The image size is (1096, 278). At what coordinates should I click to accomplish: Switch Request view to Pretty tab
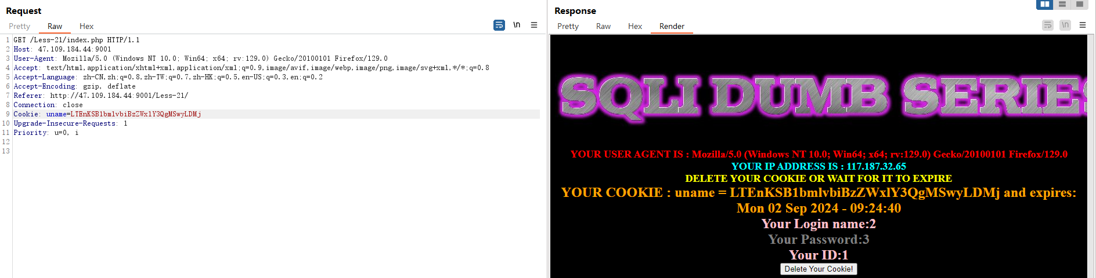pos(19,26)
